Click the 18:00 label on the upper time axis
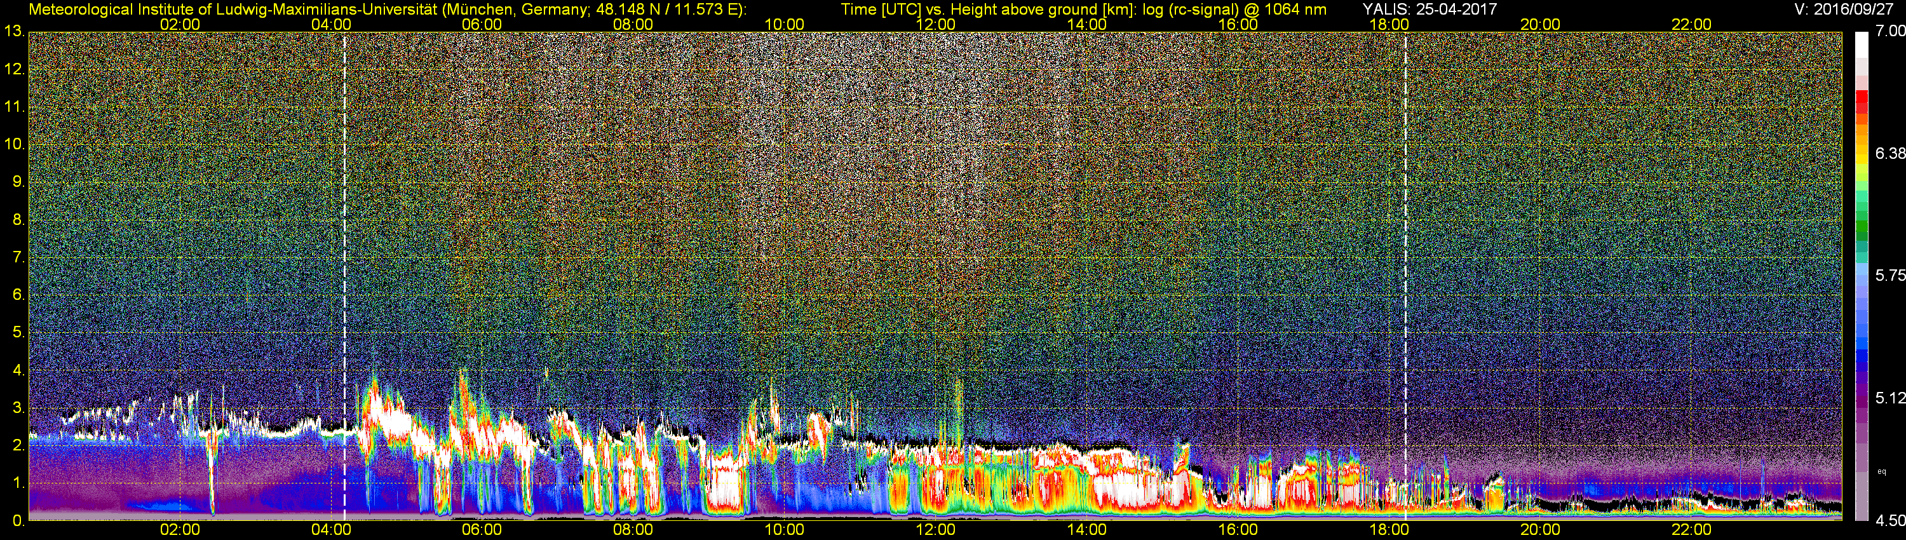Image resolution: width=1906 pixels, height=540 pixels. point(1389,24)
